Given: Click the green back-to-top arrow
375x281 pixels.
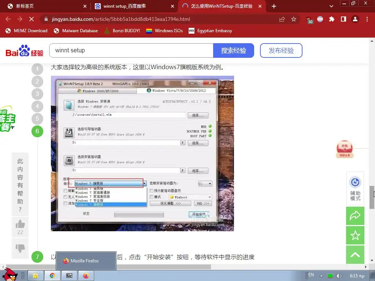Looking at the screenshot, I should [355, 255].
